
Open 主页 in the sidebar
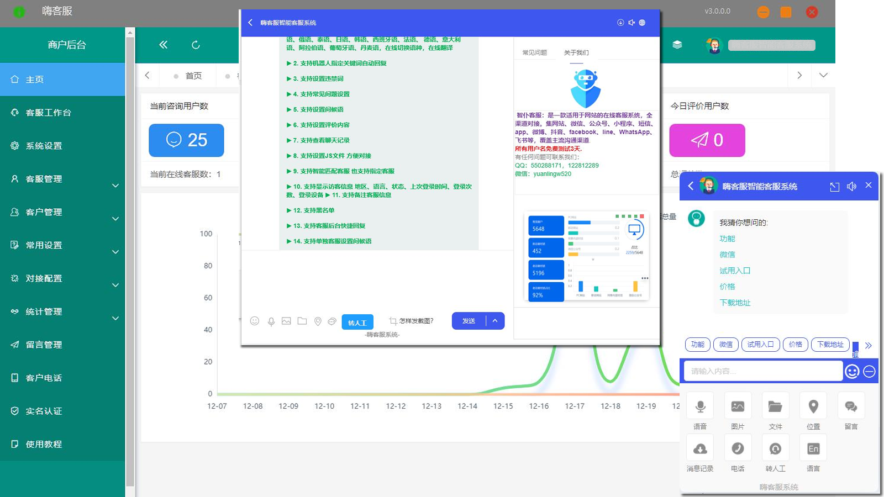pyautogui.click(x=62, y=80)
